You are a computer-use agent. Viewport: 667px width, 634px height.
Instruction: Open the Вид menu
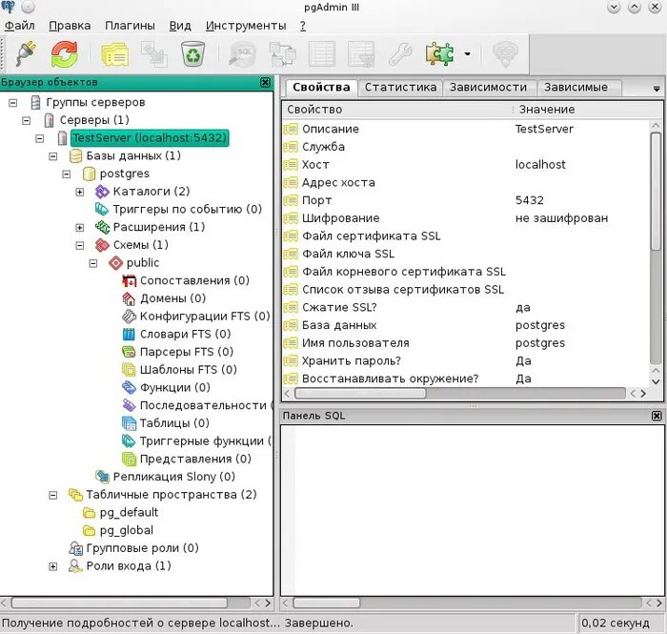coord(180,26)
